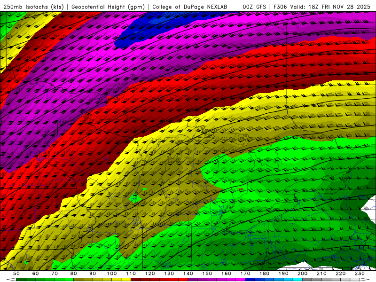This screenshot has height=282, width=376.
Task: Click the "00Z GFS" model run label
Action: (254, 7)
